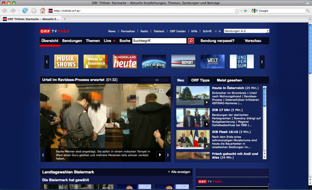Image resolution: width=312 pixels, height=190 pixels.
Task: Select the Neu tab in the sidebar
Action: tap(181, 80)
